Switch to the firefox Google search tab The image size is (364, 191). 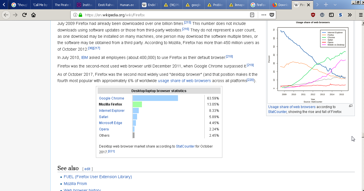click(259, 5)
